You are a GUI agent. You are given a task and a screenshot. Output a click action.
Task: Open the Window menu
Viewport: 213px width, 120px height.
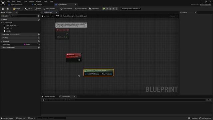[39, 1]
